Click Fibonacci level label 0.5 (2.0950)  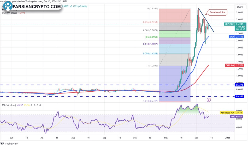[x=151, y=37]
